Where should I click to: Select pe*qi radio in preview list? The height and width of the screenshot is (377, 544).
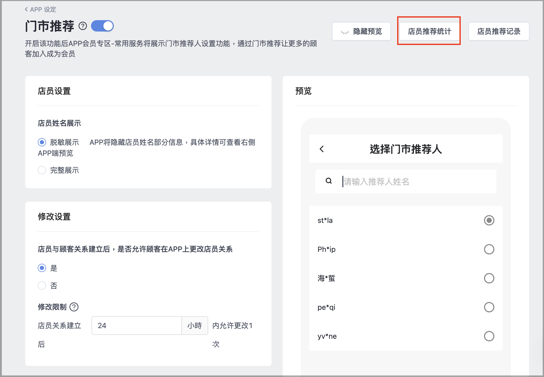point(489,307)
